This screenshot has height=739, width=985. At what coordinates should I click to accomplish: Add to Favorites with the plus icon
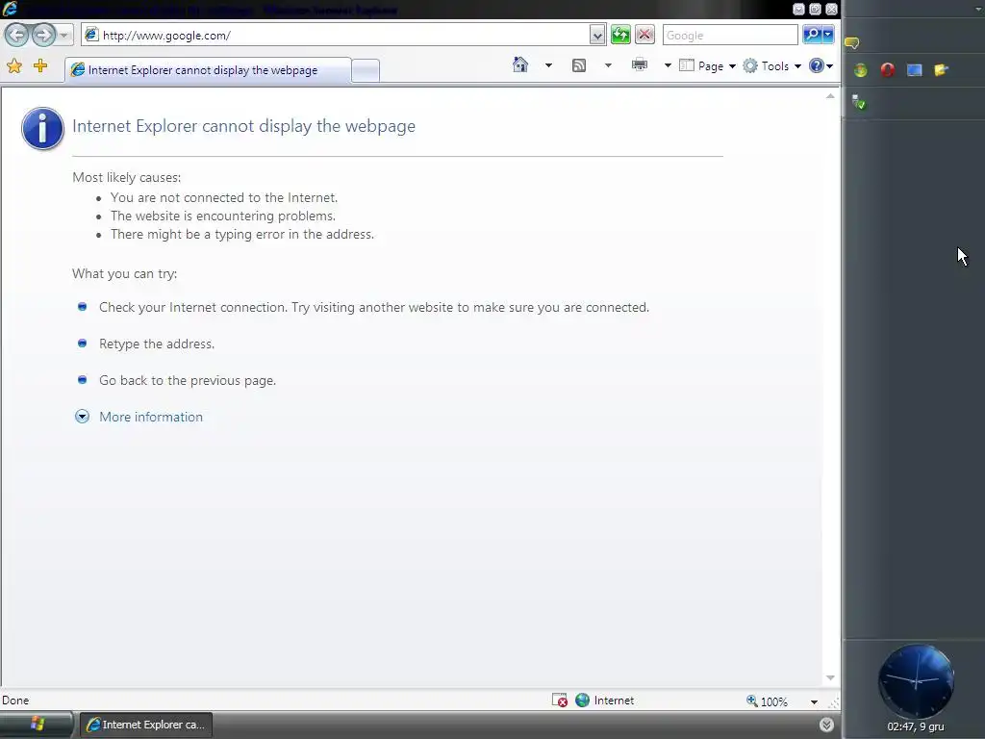40,65
